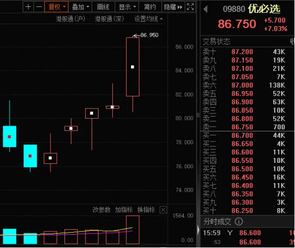Select the 画线 drawing tool

[103, 7]
